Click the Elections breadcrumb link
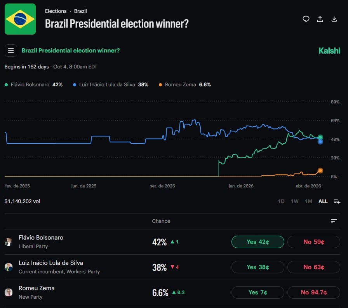 [56, 11]
